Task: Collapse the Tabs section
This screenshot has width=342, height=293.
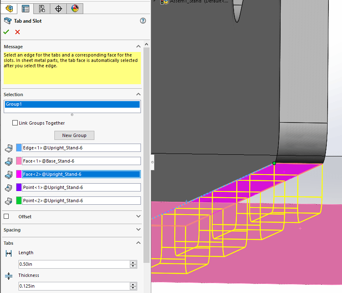Action: click(x=138, y=243)
